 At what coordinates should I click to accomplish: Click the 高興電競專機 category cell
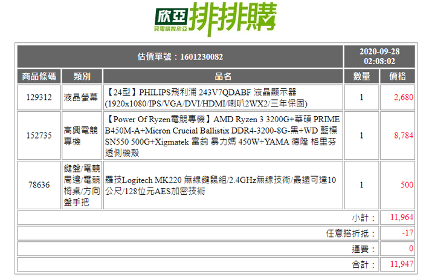[x=82, y=135]
